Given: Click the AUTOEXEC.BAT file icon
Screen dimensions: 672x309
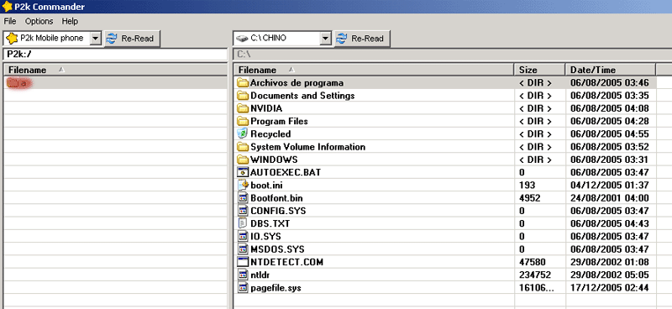Looking at the screenshot, I should 243,172.
